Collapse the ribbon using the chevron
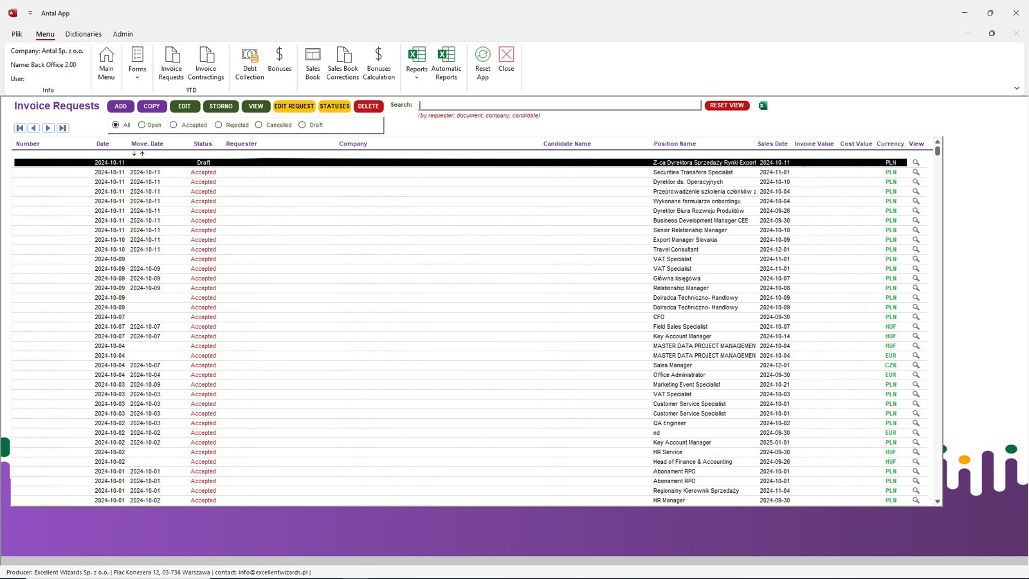The image size is (1029, 579). click(x=1017, y=88)
